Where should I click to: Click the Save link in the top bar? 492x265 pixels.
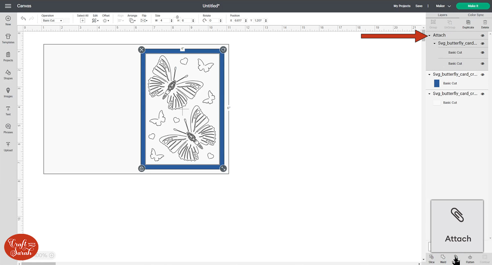coord(419,6)
